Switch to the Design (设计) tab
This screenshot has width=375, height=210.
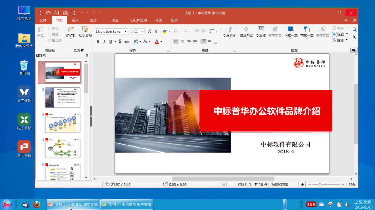(x=93, y=20)
